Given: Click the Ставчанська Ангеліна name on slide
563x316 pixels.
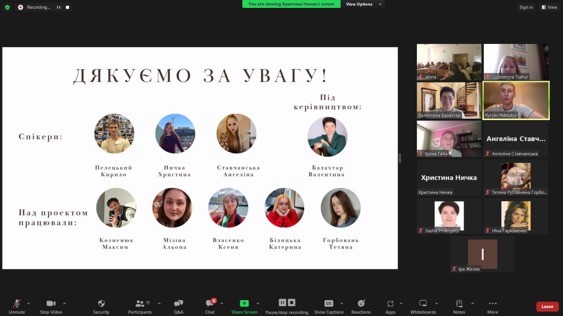Looking at the screenshot, I should point(238,171).
